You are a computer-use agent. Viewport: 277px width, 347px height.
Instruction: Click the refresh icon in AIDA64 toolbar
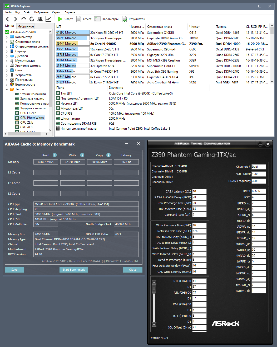(32, 19)
